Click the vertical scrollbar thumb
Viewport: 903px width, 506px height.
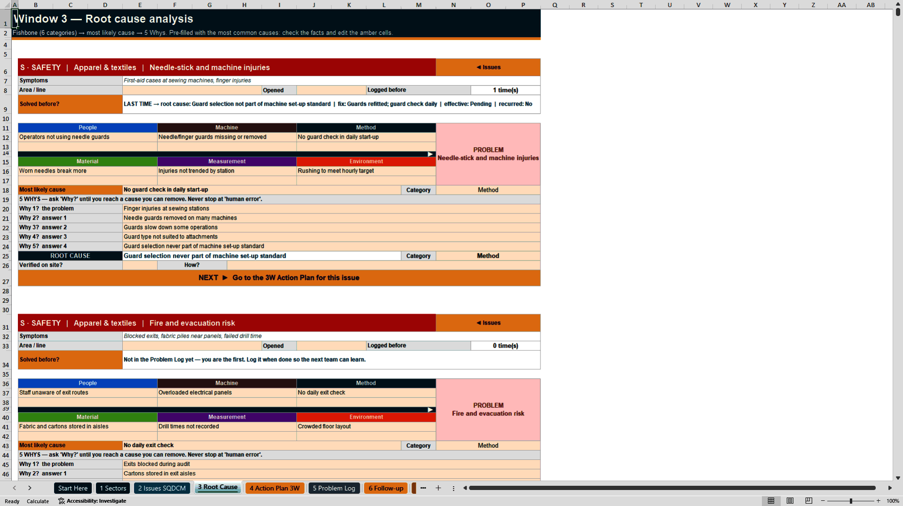(x=898, y=12)
